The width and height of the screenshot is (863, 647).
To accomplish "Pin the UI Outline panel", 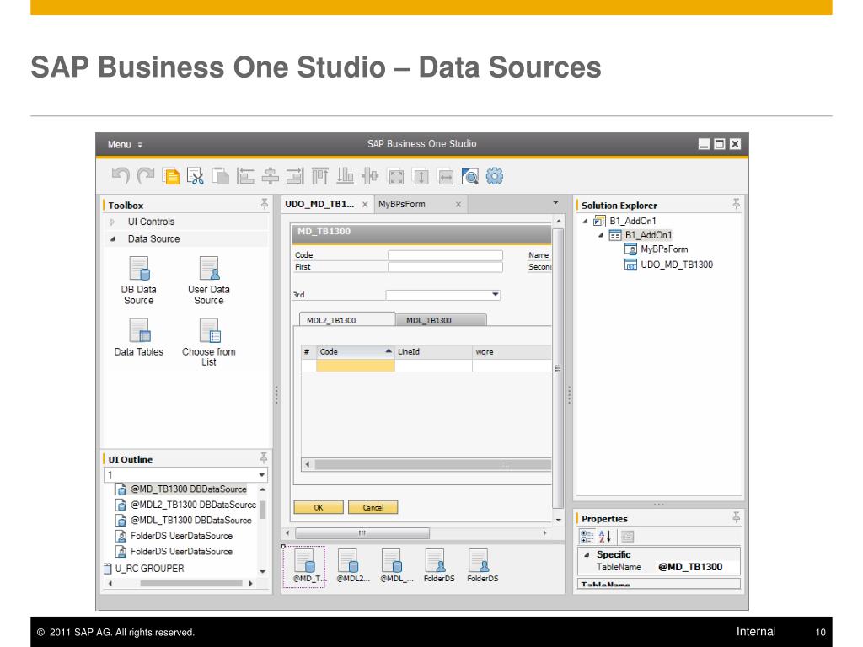I will [264, 457].
